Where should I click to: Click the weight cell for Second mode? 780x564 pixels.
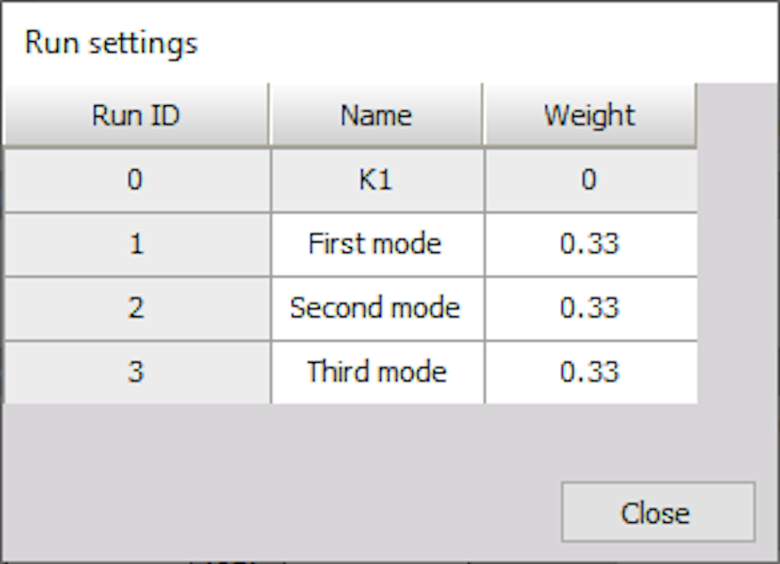[x=591, y=309]
